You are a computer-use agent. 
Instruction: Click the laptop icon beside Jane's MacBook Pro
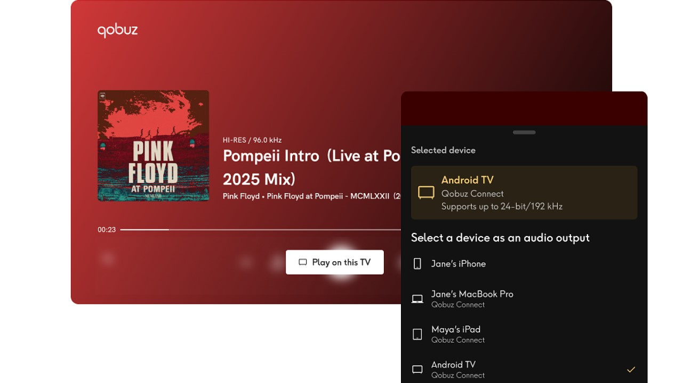(417, 299)
